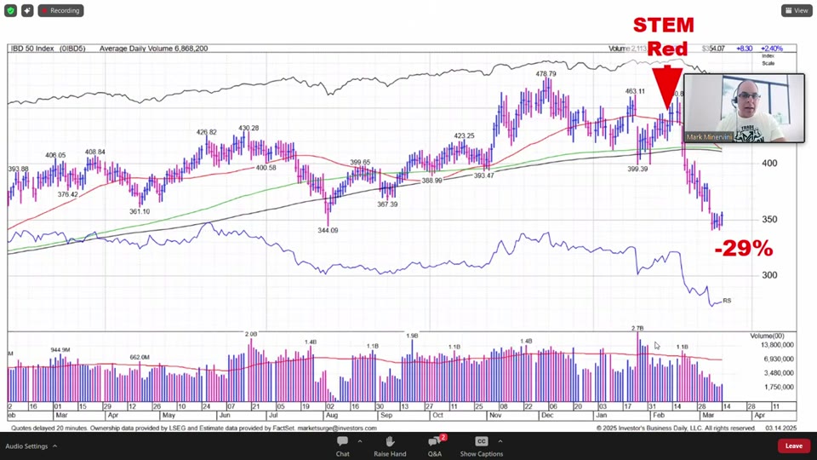Open the View options button
The height and width of the screenshot is (460, 817).
797,10
